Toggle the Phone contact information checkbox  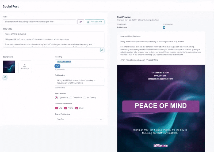click(65, 108)
